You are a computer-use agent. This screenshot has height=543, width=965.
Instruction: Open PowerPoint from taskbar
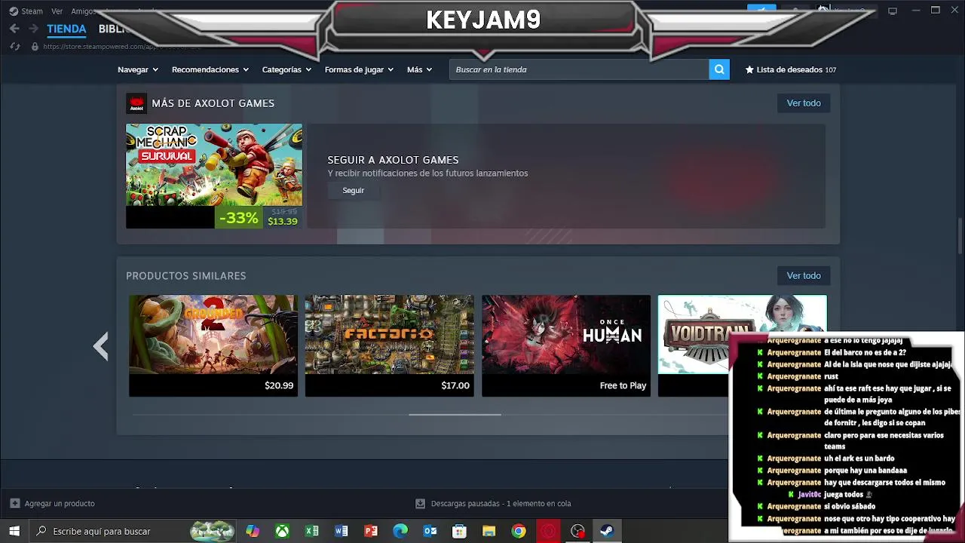[x=370, y=531]
